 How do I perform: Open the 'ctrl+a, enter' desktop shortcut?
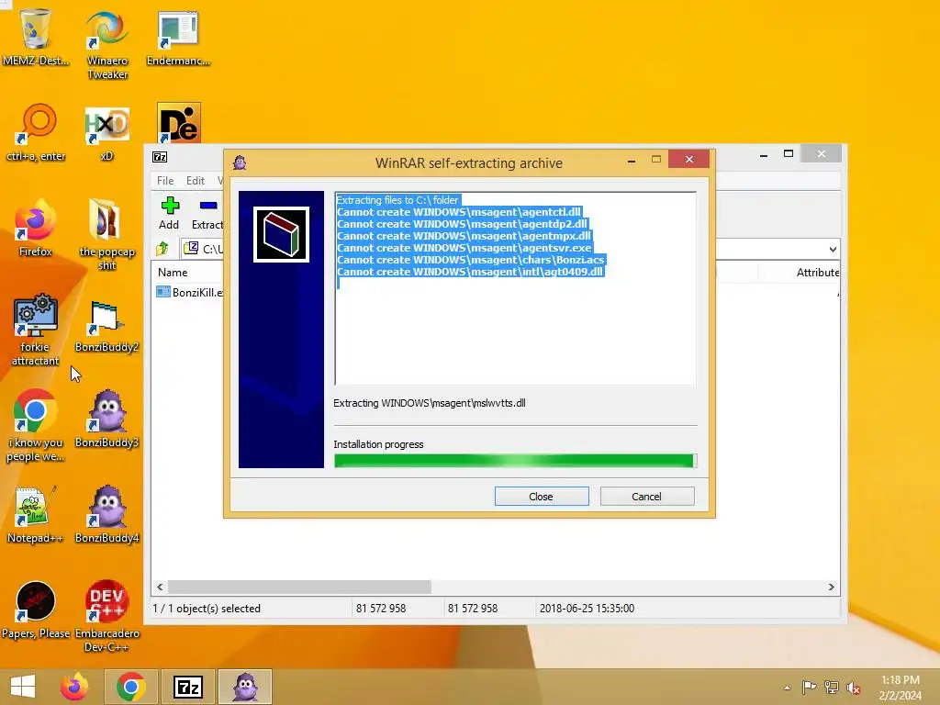[36, 132]
